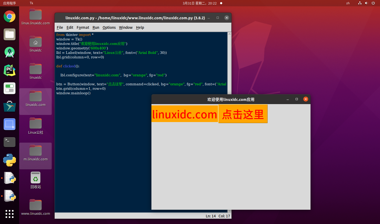Launch the Python app from the dock
380x224 pixels.
[x=10, y=160]
